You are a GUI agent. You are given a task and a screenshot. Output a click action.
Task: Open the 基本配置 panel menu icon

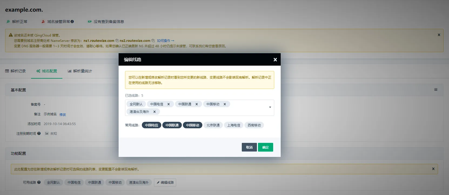[436, 90]
